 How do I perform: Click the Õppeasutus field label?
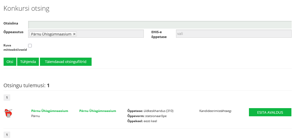13,32
